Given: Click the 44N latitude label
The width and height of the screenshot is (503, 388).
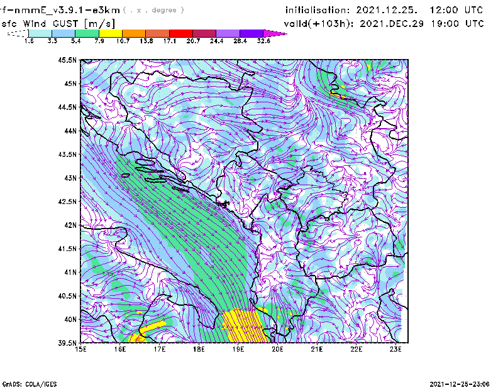Looking at the screenshot, I should [70, 131].
